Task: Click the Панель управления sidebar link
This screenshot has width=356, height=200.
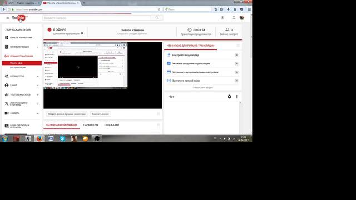Action: [21, 38]
